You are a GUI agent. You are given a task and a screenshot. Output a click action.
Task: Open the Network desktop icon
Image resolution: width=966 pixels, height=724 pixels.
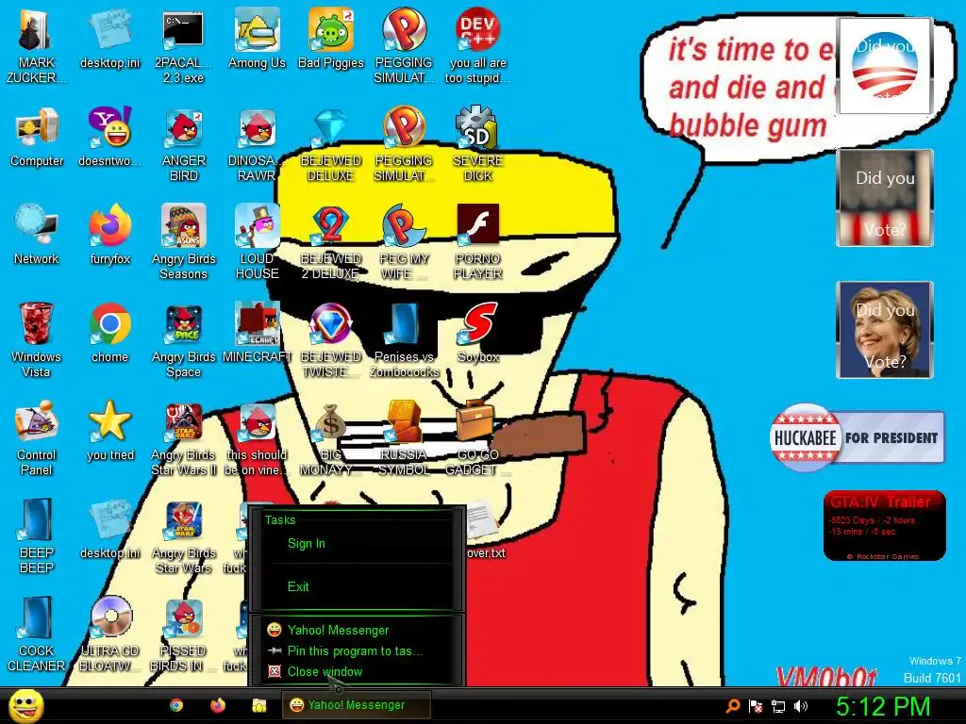(37, 235)
